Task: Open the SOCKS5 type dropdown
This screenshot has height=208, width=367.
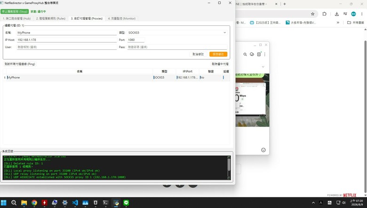Action: (x=177, y=33)
